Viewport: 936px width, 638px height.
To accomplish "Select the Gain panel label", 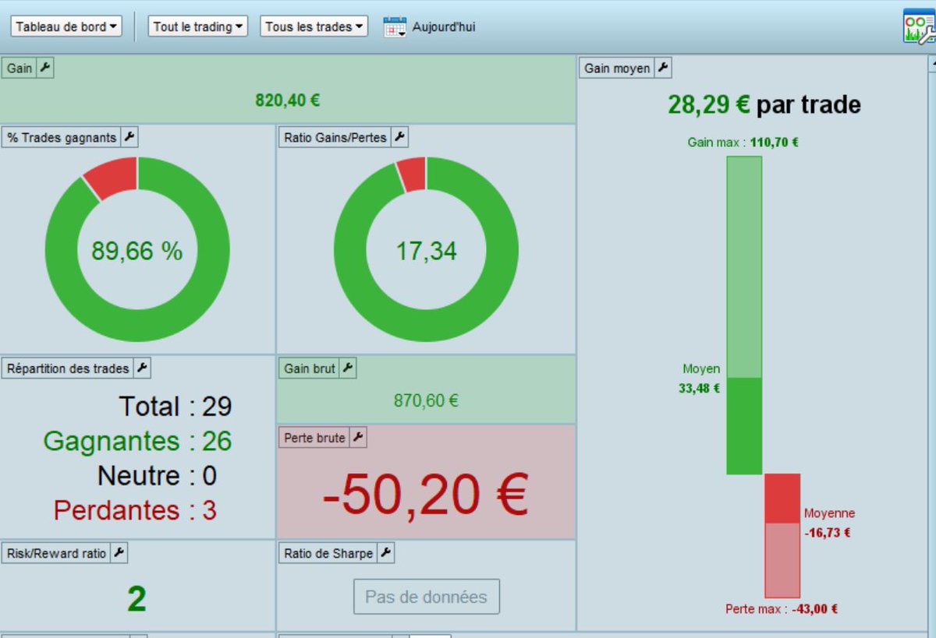I will coord(19,69).
